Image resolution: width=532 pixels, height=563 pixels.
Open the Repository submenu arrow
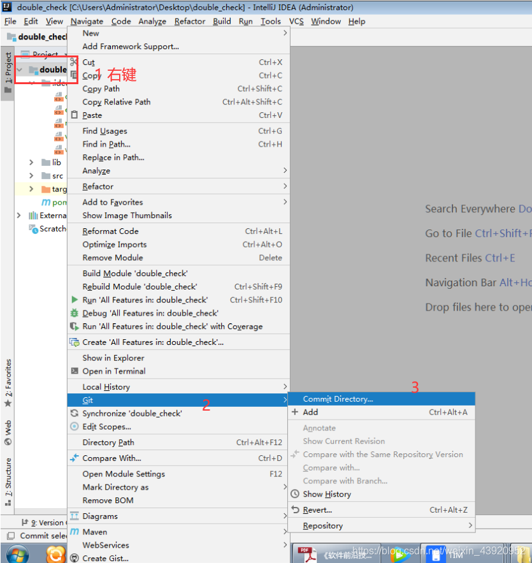click(x=470, y=525)
